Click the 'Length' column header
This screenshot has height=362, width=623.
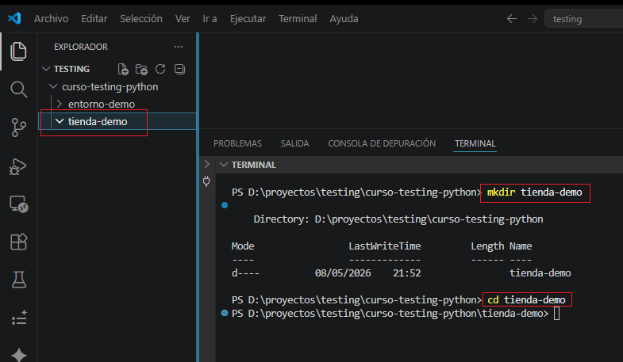pyautogui.click(x=487, y=246)
